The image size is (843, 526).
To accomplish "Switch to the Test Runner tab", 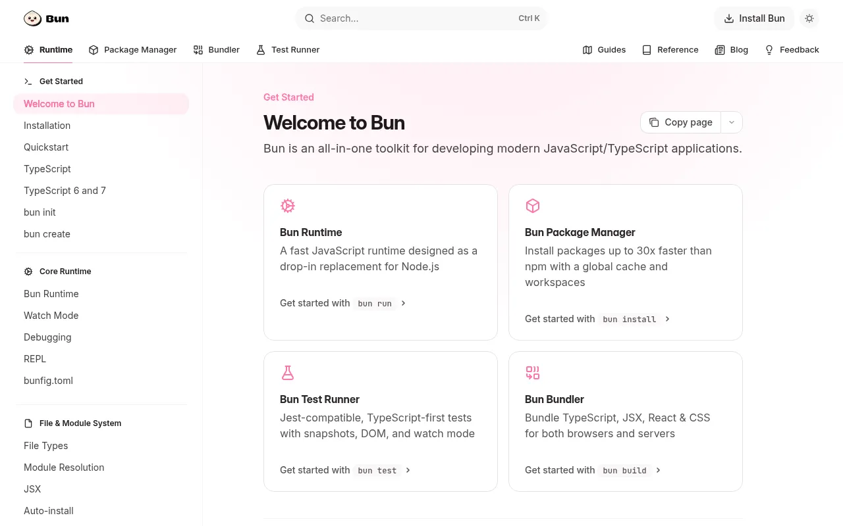I will click(x=288, y=50).
